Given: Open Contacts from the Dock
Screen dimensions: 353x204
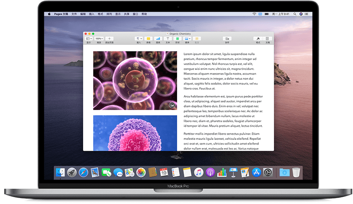Looking at the screenshot, I should click(152, 173).
